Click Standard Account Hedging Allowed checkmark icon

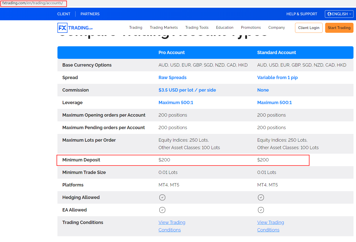pyautogui.click(x=261, y=197)
